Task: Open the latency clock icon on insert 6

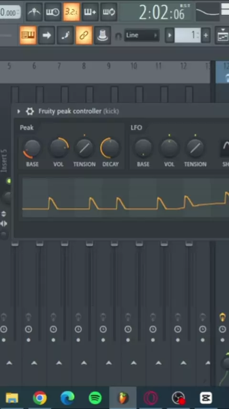Action: 28,329
